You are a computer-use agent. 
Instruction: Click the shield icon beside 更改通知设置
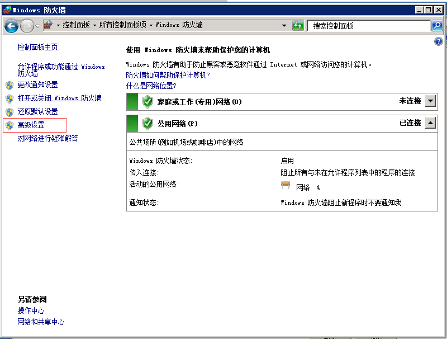pos(9,85)
